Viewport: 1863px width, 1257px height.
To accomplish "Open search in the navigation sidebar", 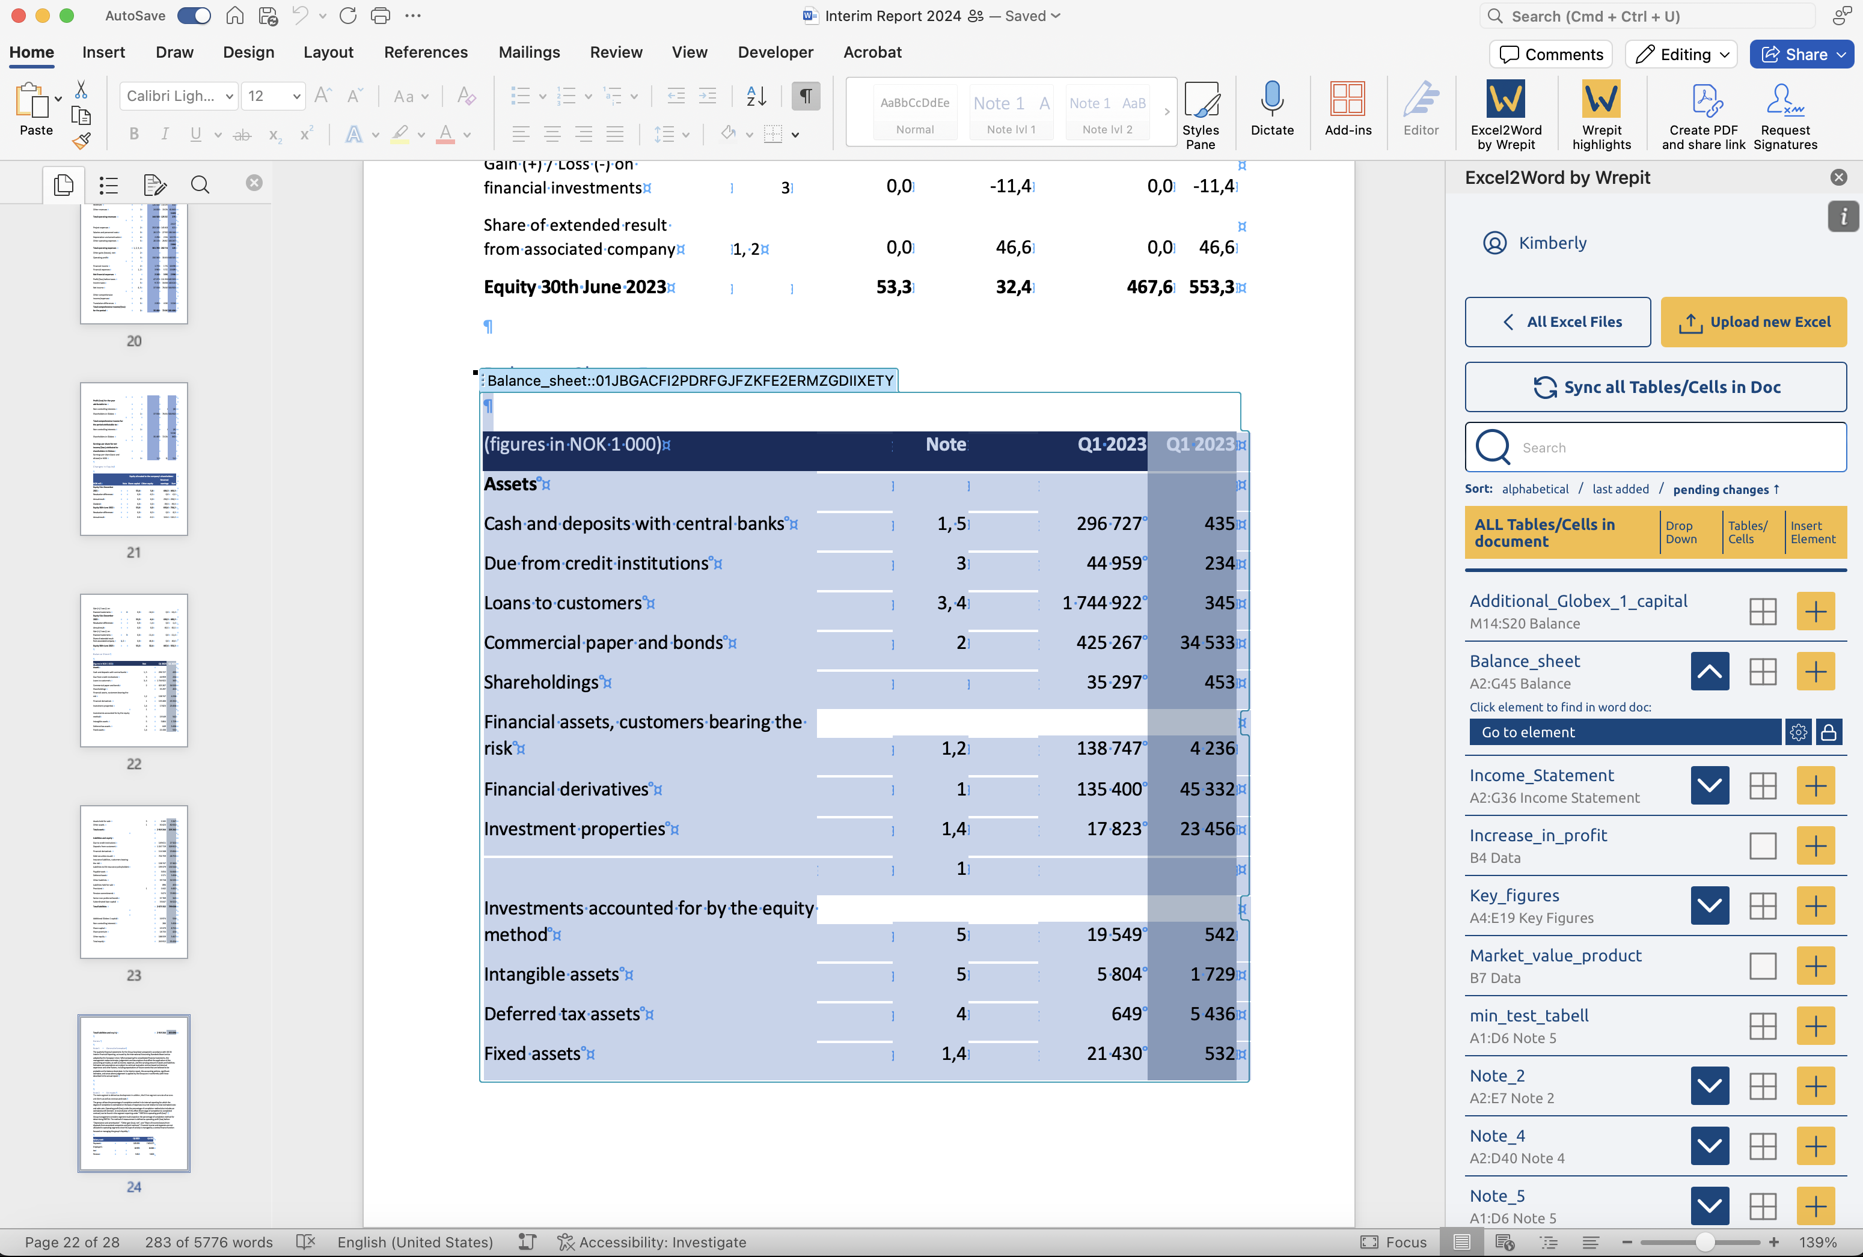I will point(200,185).
